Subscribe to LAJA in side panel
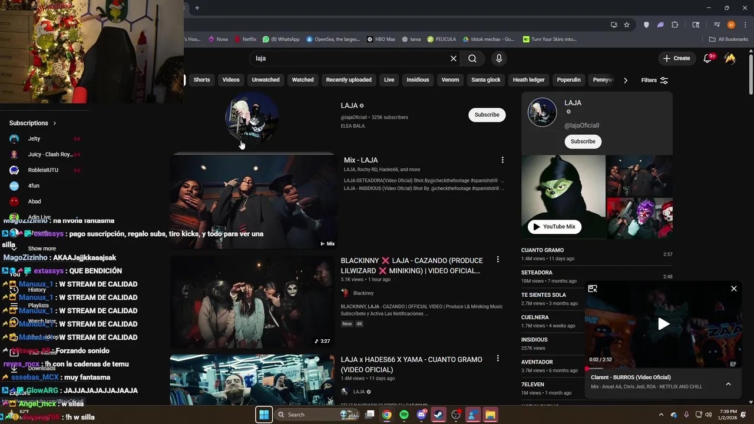Screen dimensions: 754x424 583,141
